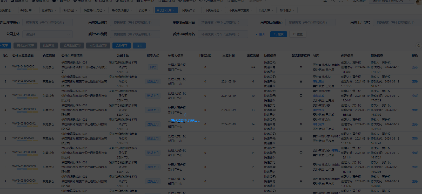Click the 重置 reset button
422x194 pixels.
click(x=298, y=34)
